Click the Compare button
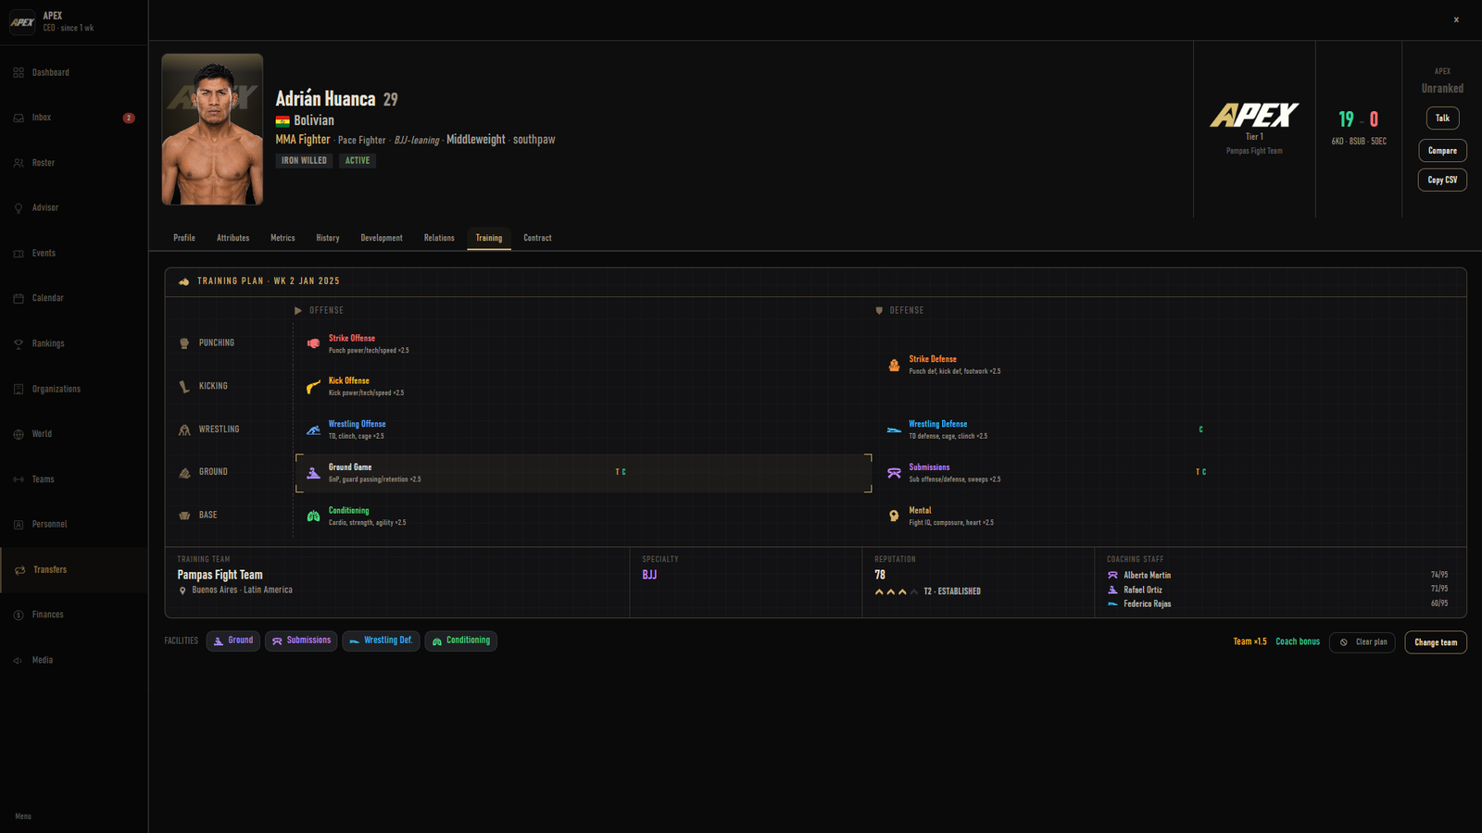The height and width of the screenshot is (833, 1482). pos(1442,151)
